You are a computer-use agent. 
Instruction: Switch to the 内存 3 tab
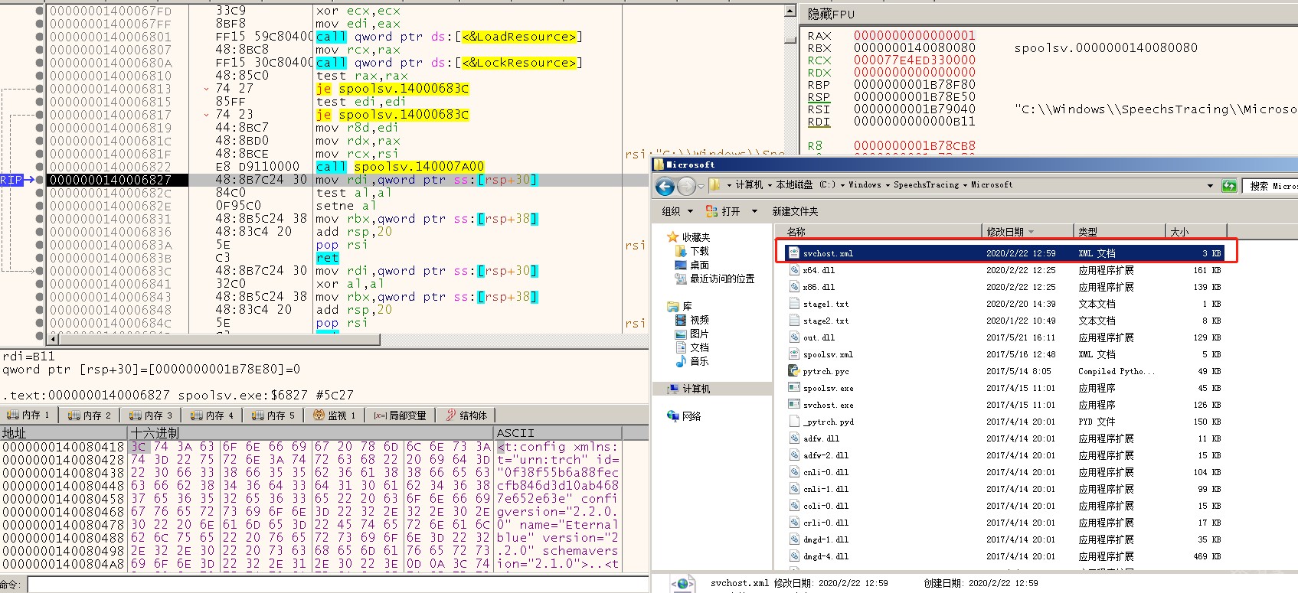(151, 415)
